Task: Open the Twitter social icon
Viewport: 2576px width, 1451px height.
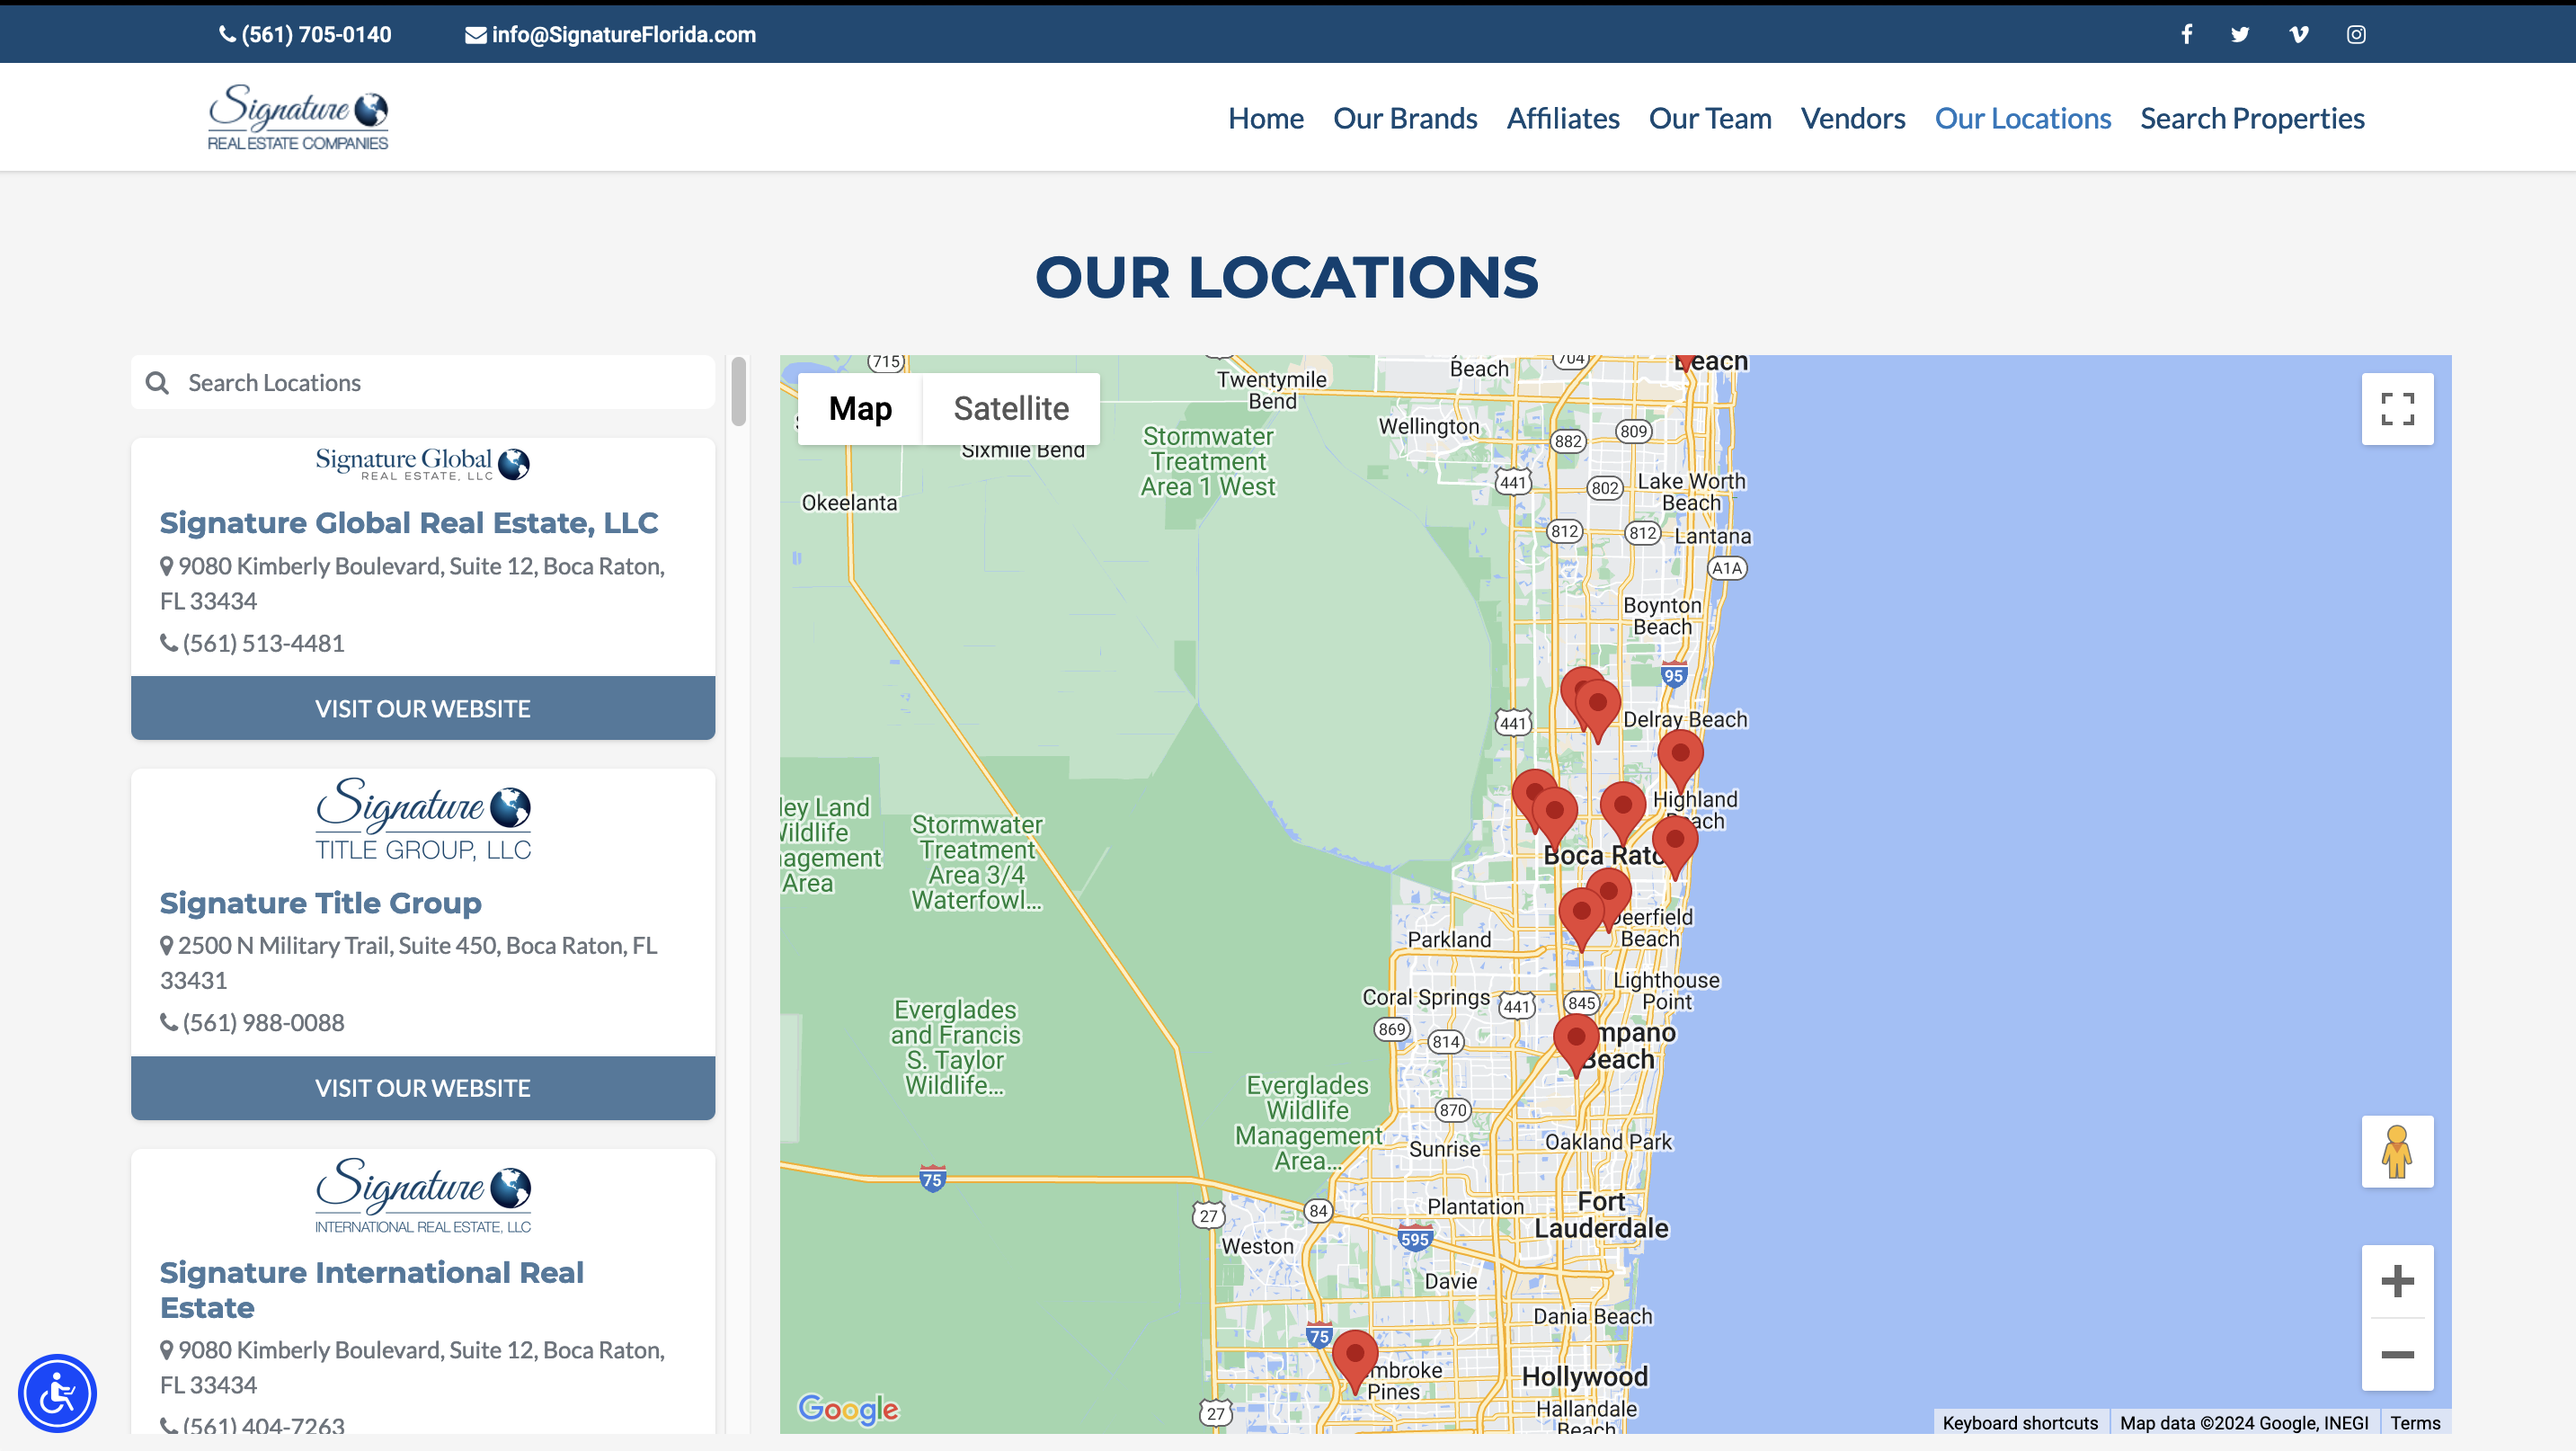Action: pos(2240,34)
